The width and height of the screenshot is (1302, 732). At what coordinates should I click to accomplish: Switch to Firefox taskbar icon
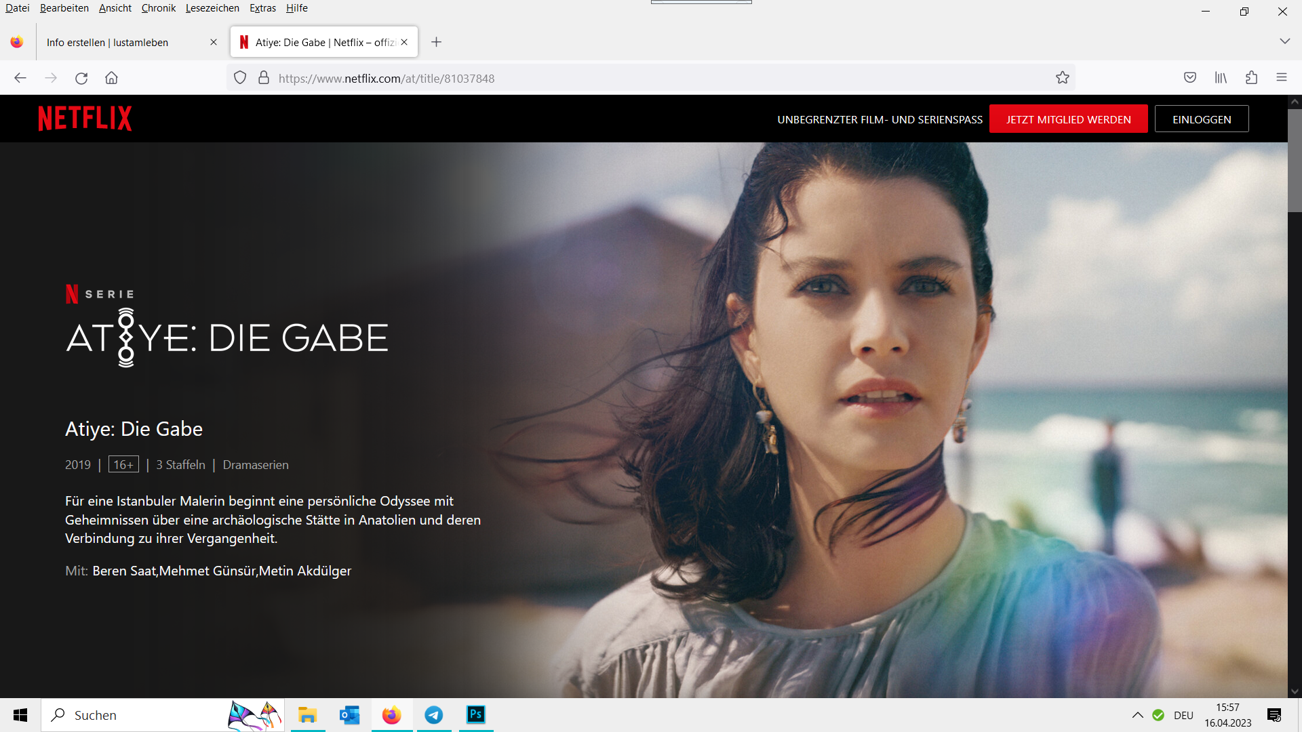[392, 715]
